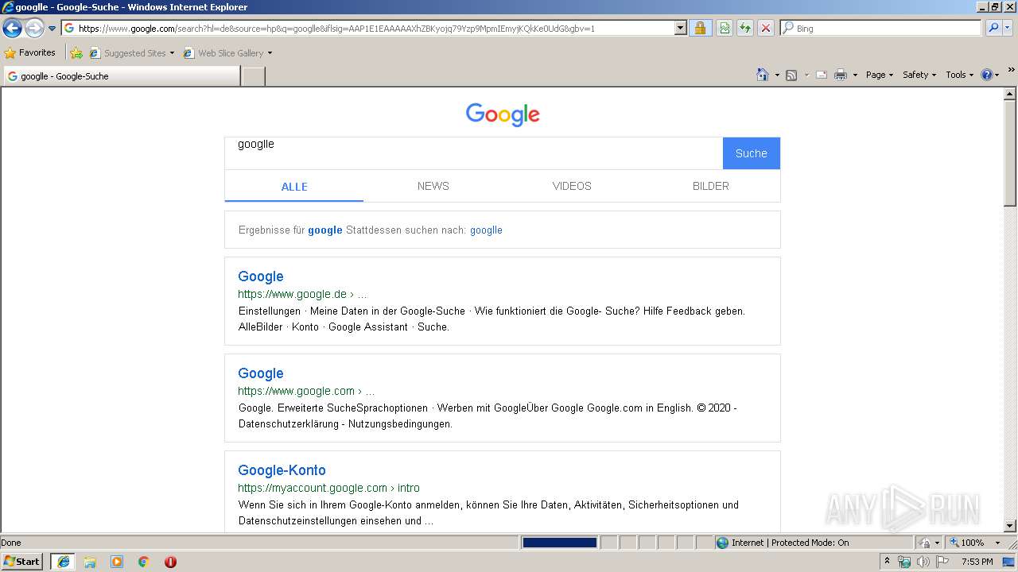
Task: Click the Read mail envelope icon
Action: [x=822, y=75]
